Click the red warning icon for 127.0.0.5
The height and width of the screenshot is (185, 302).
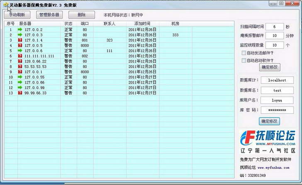pyautogui.click(x=20, y=45)
